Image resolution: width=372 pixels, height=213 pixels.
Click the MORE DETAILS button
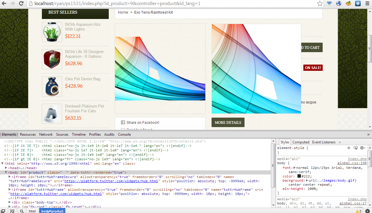click(x=228, y=122)
